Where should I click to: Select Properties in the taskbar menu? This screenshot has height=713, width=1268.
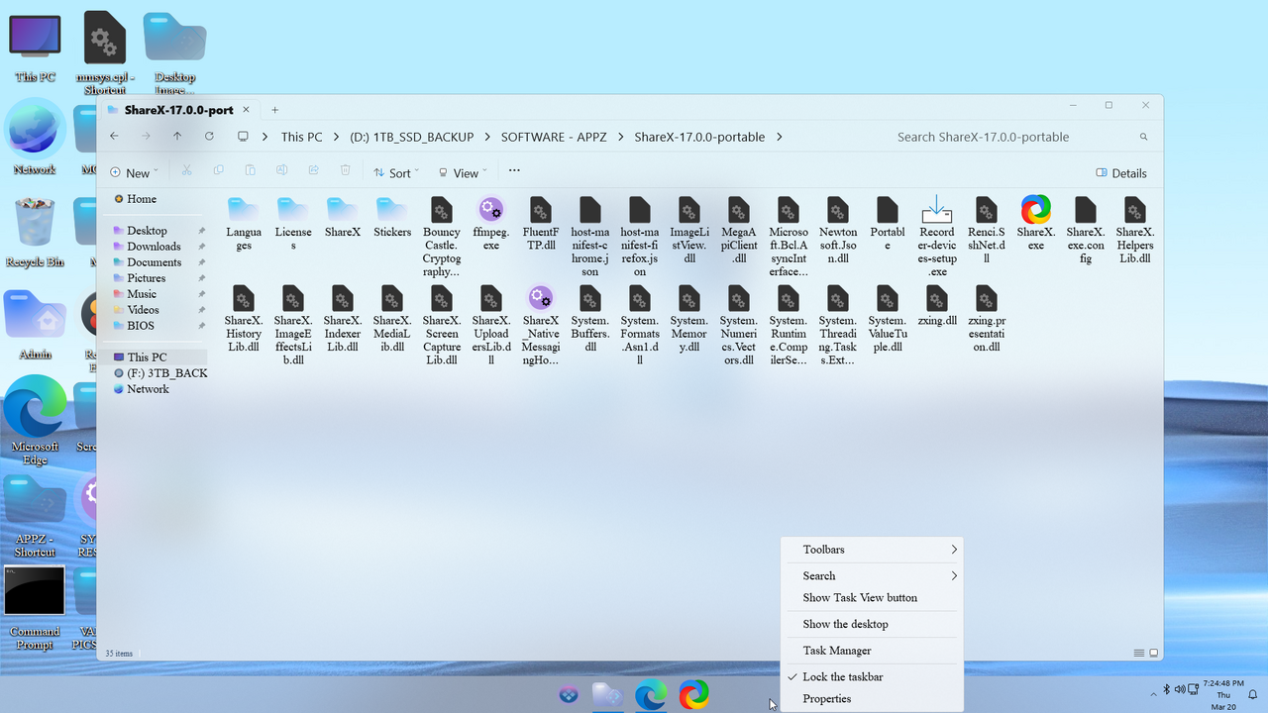click(x=826, y=698)
